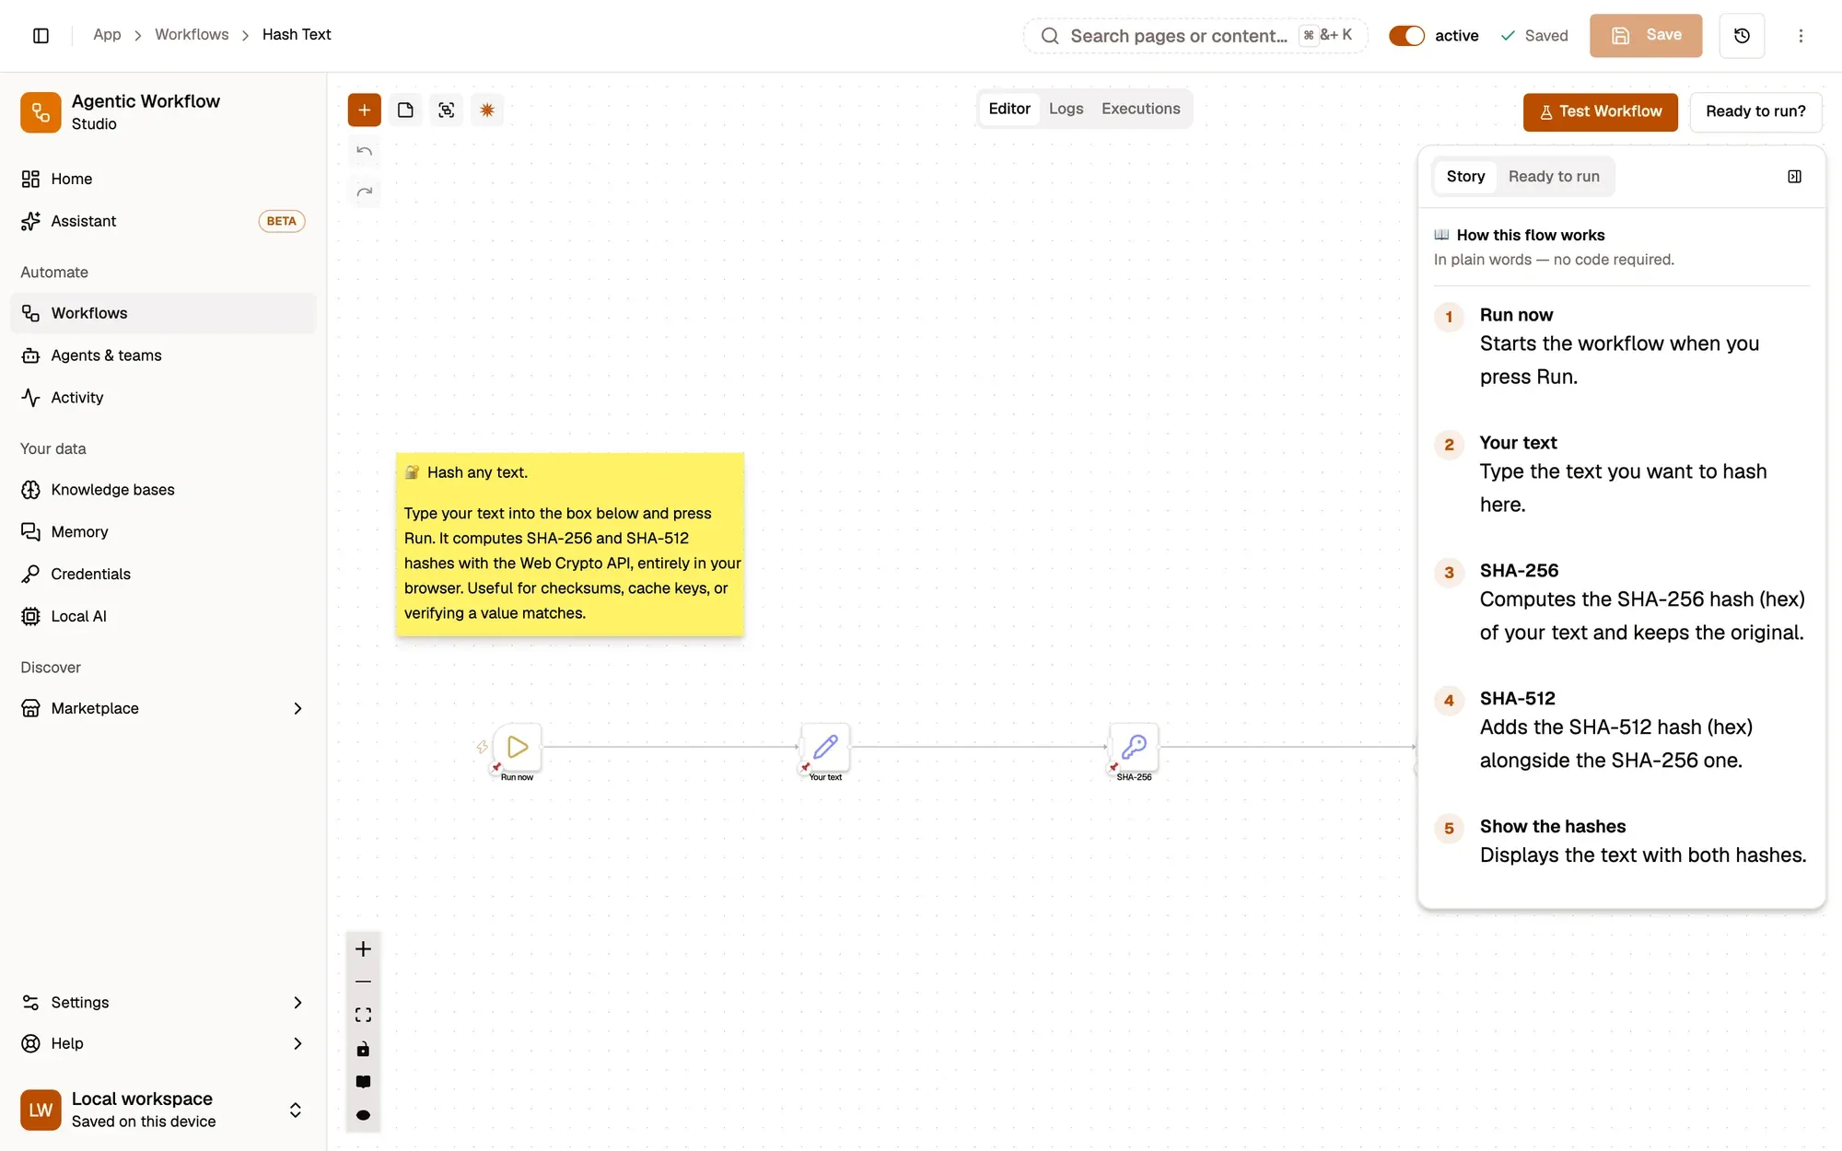The width and height of the screenshot is (1842, 1151).
Task: Select the Story tab in the side panel
Action: [1465, 177]
